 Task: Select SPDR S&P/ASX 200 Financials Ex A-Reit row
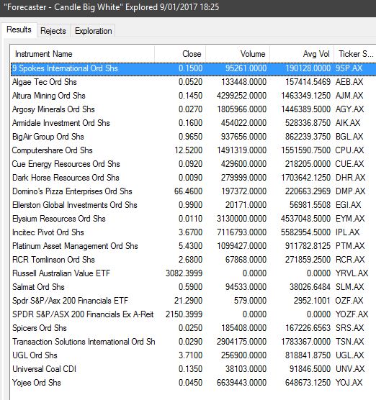point(193,314)
